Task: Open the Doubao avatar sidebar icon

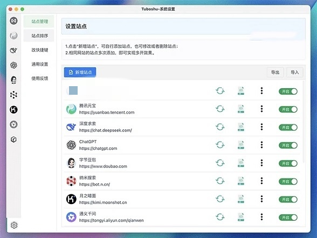Action: pyautogui.click(x=14, y=80)
